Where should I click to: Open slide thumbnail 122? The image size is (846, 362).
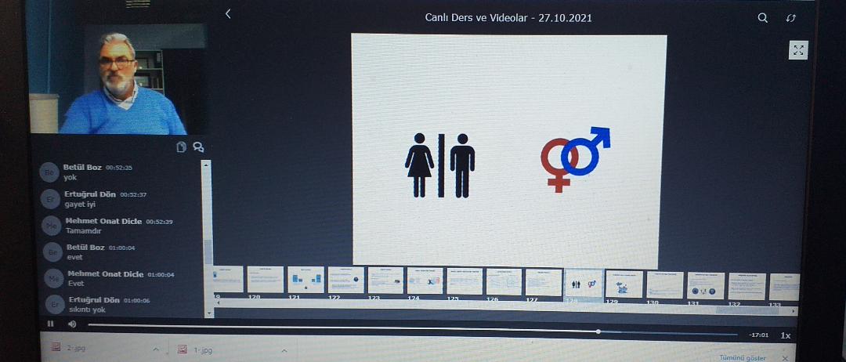coord(346,280)
